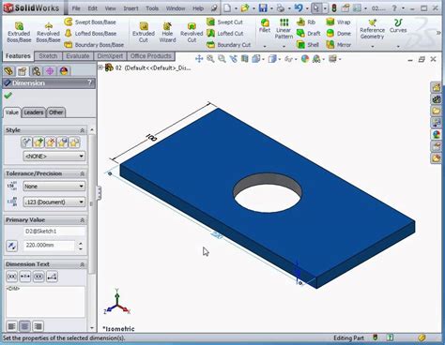Image resolution: width=445 pixels, height=345 pixels.
Task: Switch to the Leaders tab
Action: tap(34, 112)
